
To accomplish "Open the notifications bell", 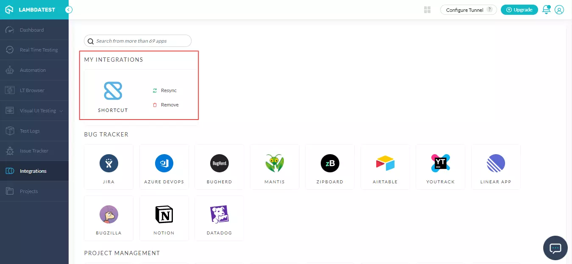I will (546, 9).
